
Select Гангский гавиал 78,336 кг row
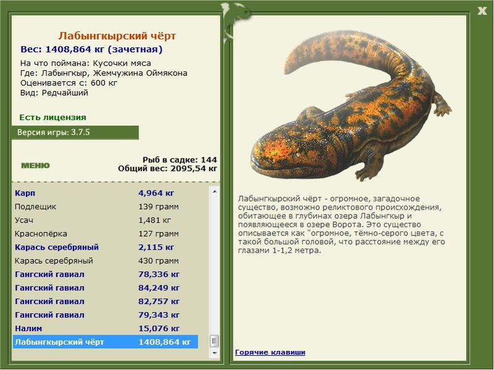(106, 274)
